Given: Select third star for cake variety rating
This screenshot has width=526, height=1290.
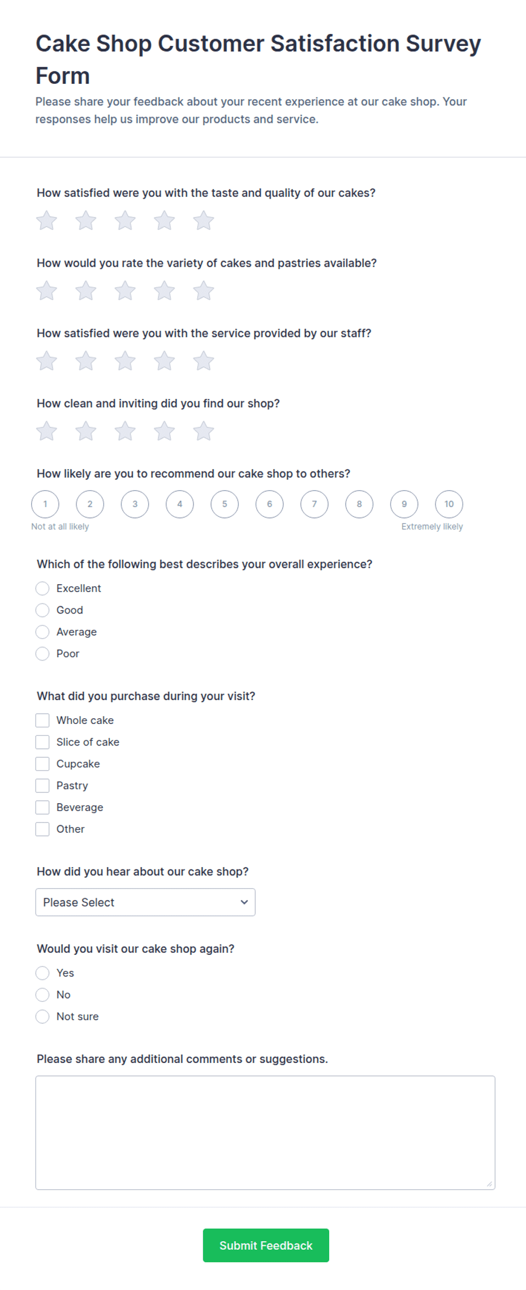Looking at the screenshot, I should click(x=125, y=291).
